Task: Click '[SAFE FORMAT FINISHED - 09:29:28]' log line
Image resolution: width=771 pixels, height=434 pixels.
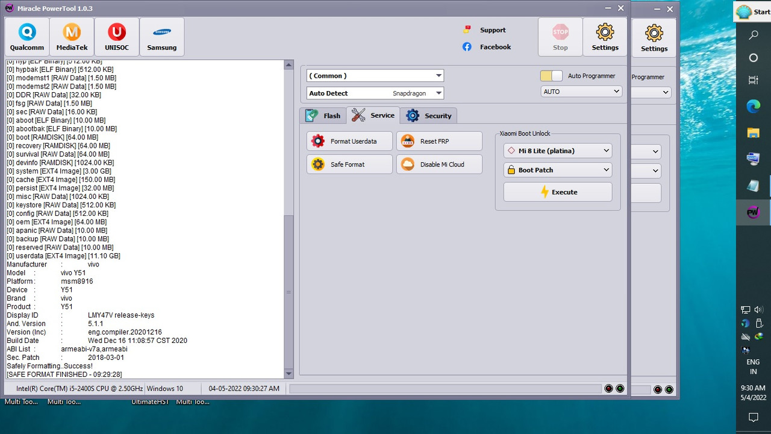Action: [64, 374]
